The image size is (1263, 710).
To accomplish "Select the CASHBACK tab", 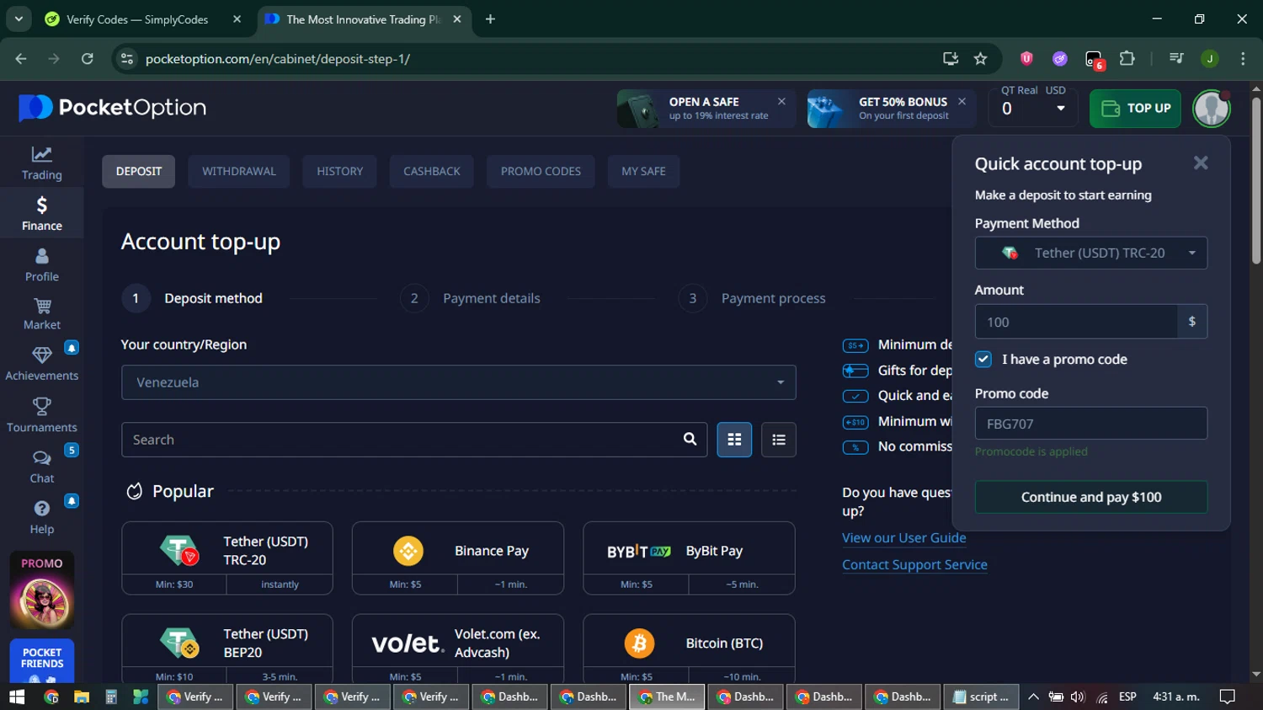I will pyautogui.click(x=432, y=171).
